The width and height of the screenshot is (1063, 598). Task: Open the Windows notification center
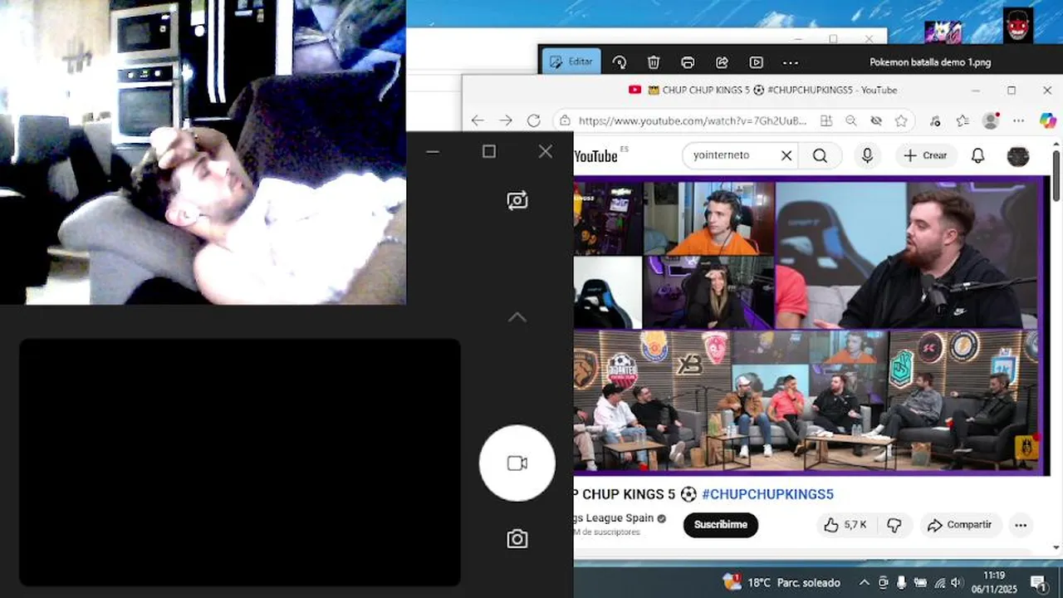(x=1038, y=582)
